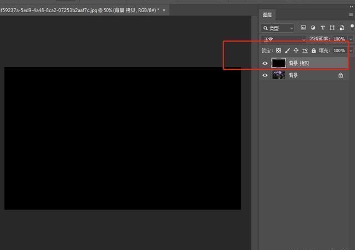Switch to the 图层 panel tab
The image size is (355, 250).
pyautogui.click(x=267, y=15)
